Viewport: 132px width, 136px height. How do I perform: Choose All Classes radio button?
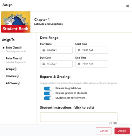click(3, 83)
